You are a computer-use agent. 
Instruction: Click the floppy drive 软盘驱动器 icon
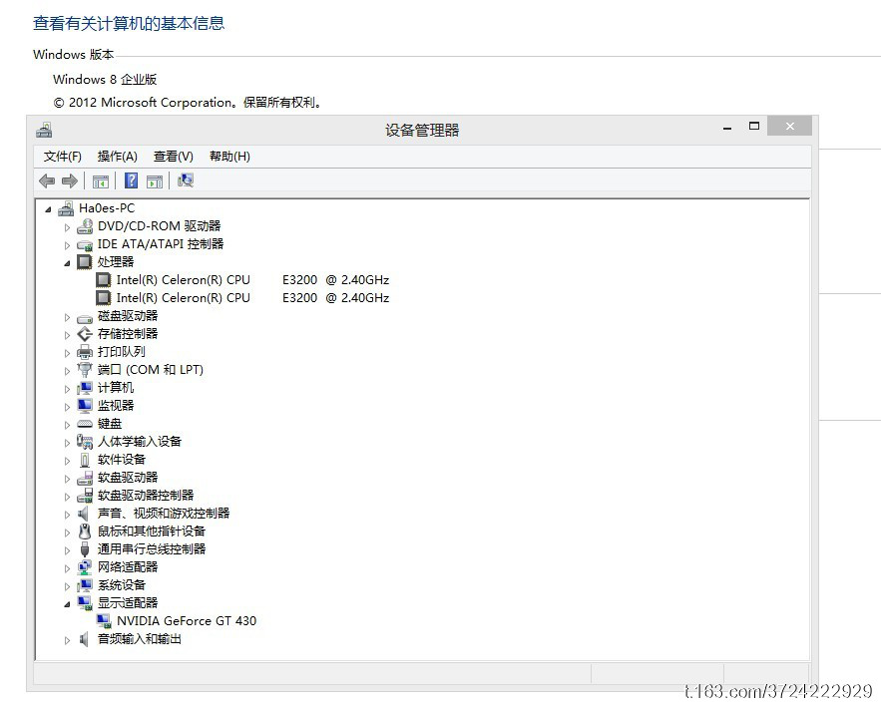point(85,478)
